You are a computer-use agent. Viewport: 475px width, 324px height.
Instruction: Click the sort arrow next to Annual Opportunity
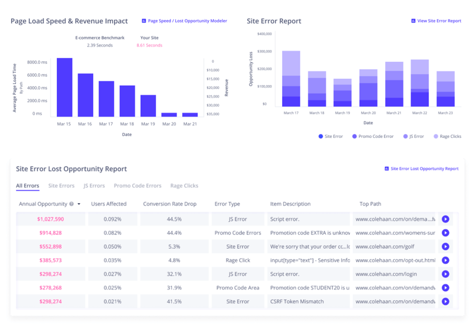[x=79, y=204]
